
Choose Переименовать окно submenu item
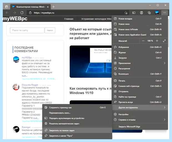coord(77,113)
